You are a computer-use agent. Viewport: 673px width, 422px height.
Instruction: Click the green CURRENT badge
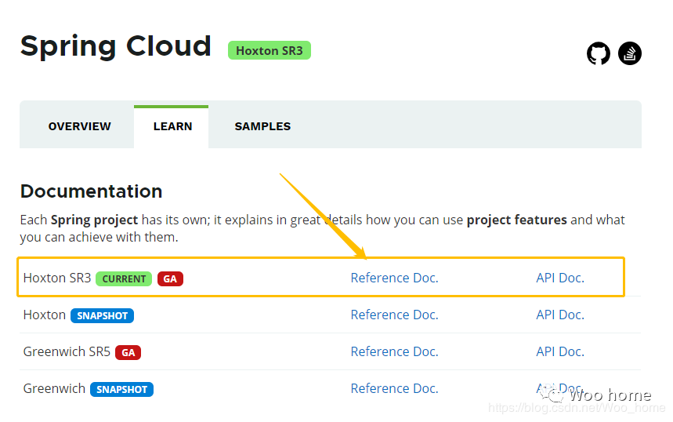124,278
